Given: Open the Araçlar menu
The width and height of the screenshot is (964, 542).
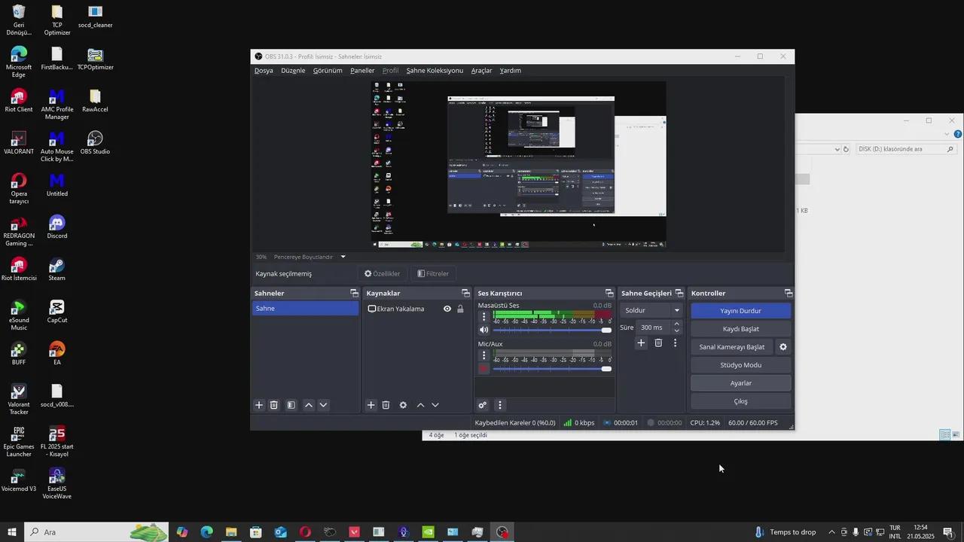Looking at the screenshot, I should (481, 70).
